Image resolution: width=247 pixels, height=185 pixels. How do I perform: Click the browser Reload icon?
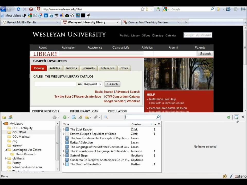(19, 9)
